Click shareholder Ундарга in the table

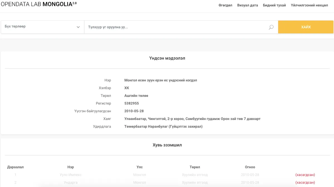tap(71, 183)
